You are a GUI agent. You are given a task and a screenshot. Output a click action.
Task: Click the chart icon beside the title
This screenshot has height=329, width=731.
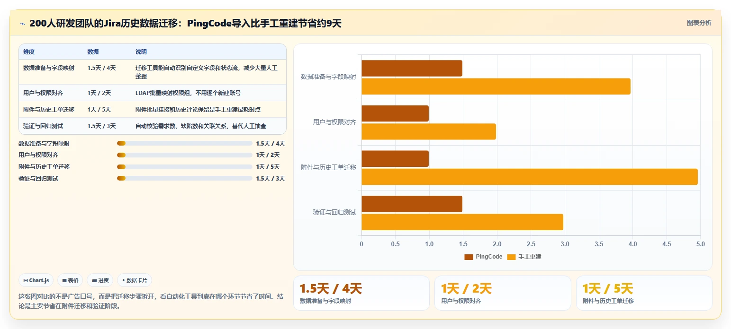[x=22, y=23]
